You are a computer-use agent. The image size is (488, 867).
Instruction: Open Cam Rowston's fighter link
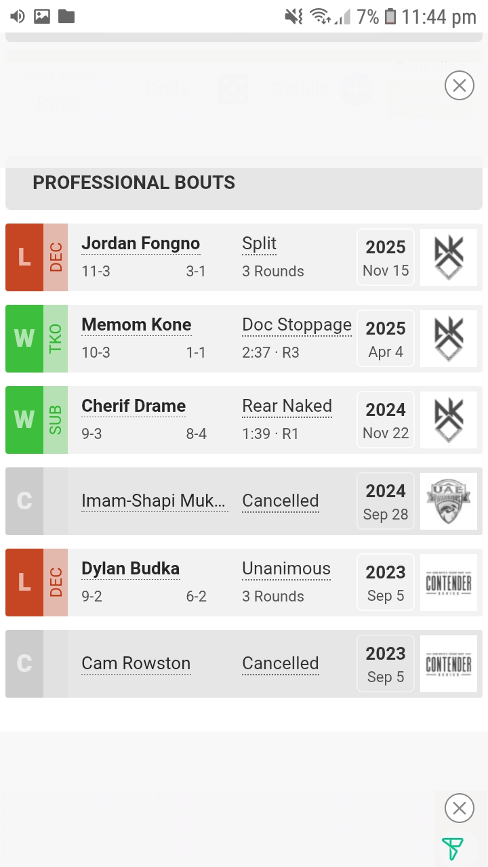coord(136,664)
